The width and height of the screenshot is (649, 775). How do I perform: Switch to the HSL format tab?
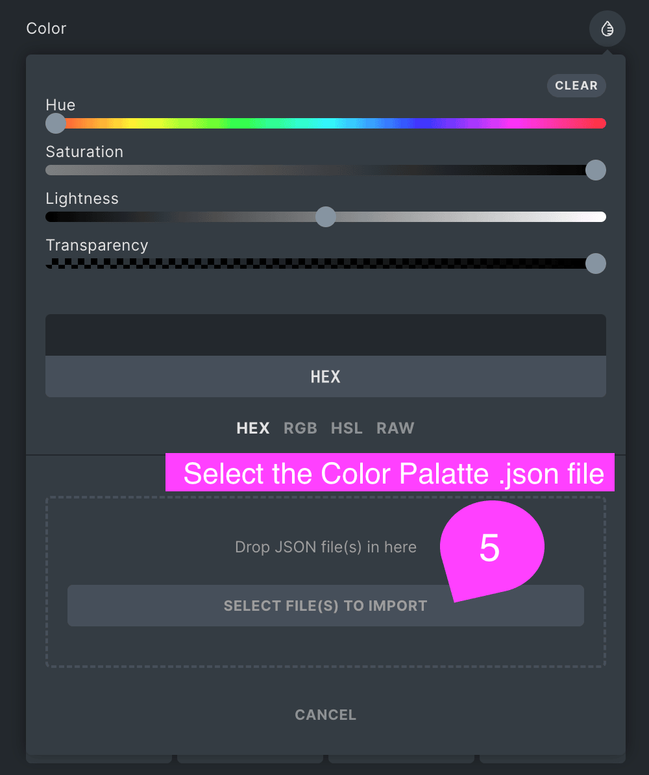(347, 428)
